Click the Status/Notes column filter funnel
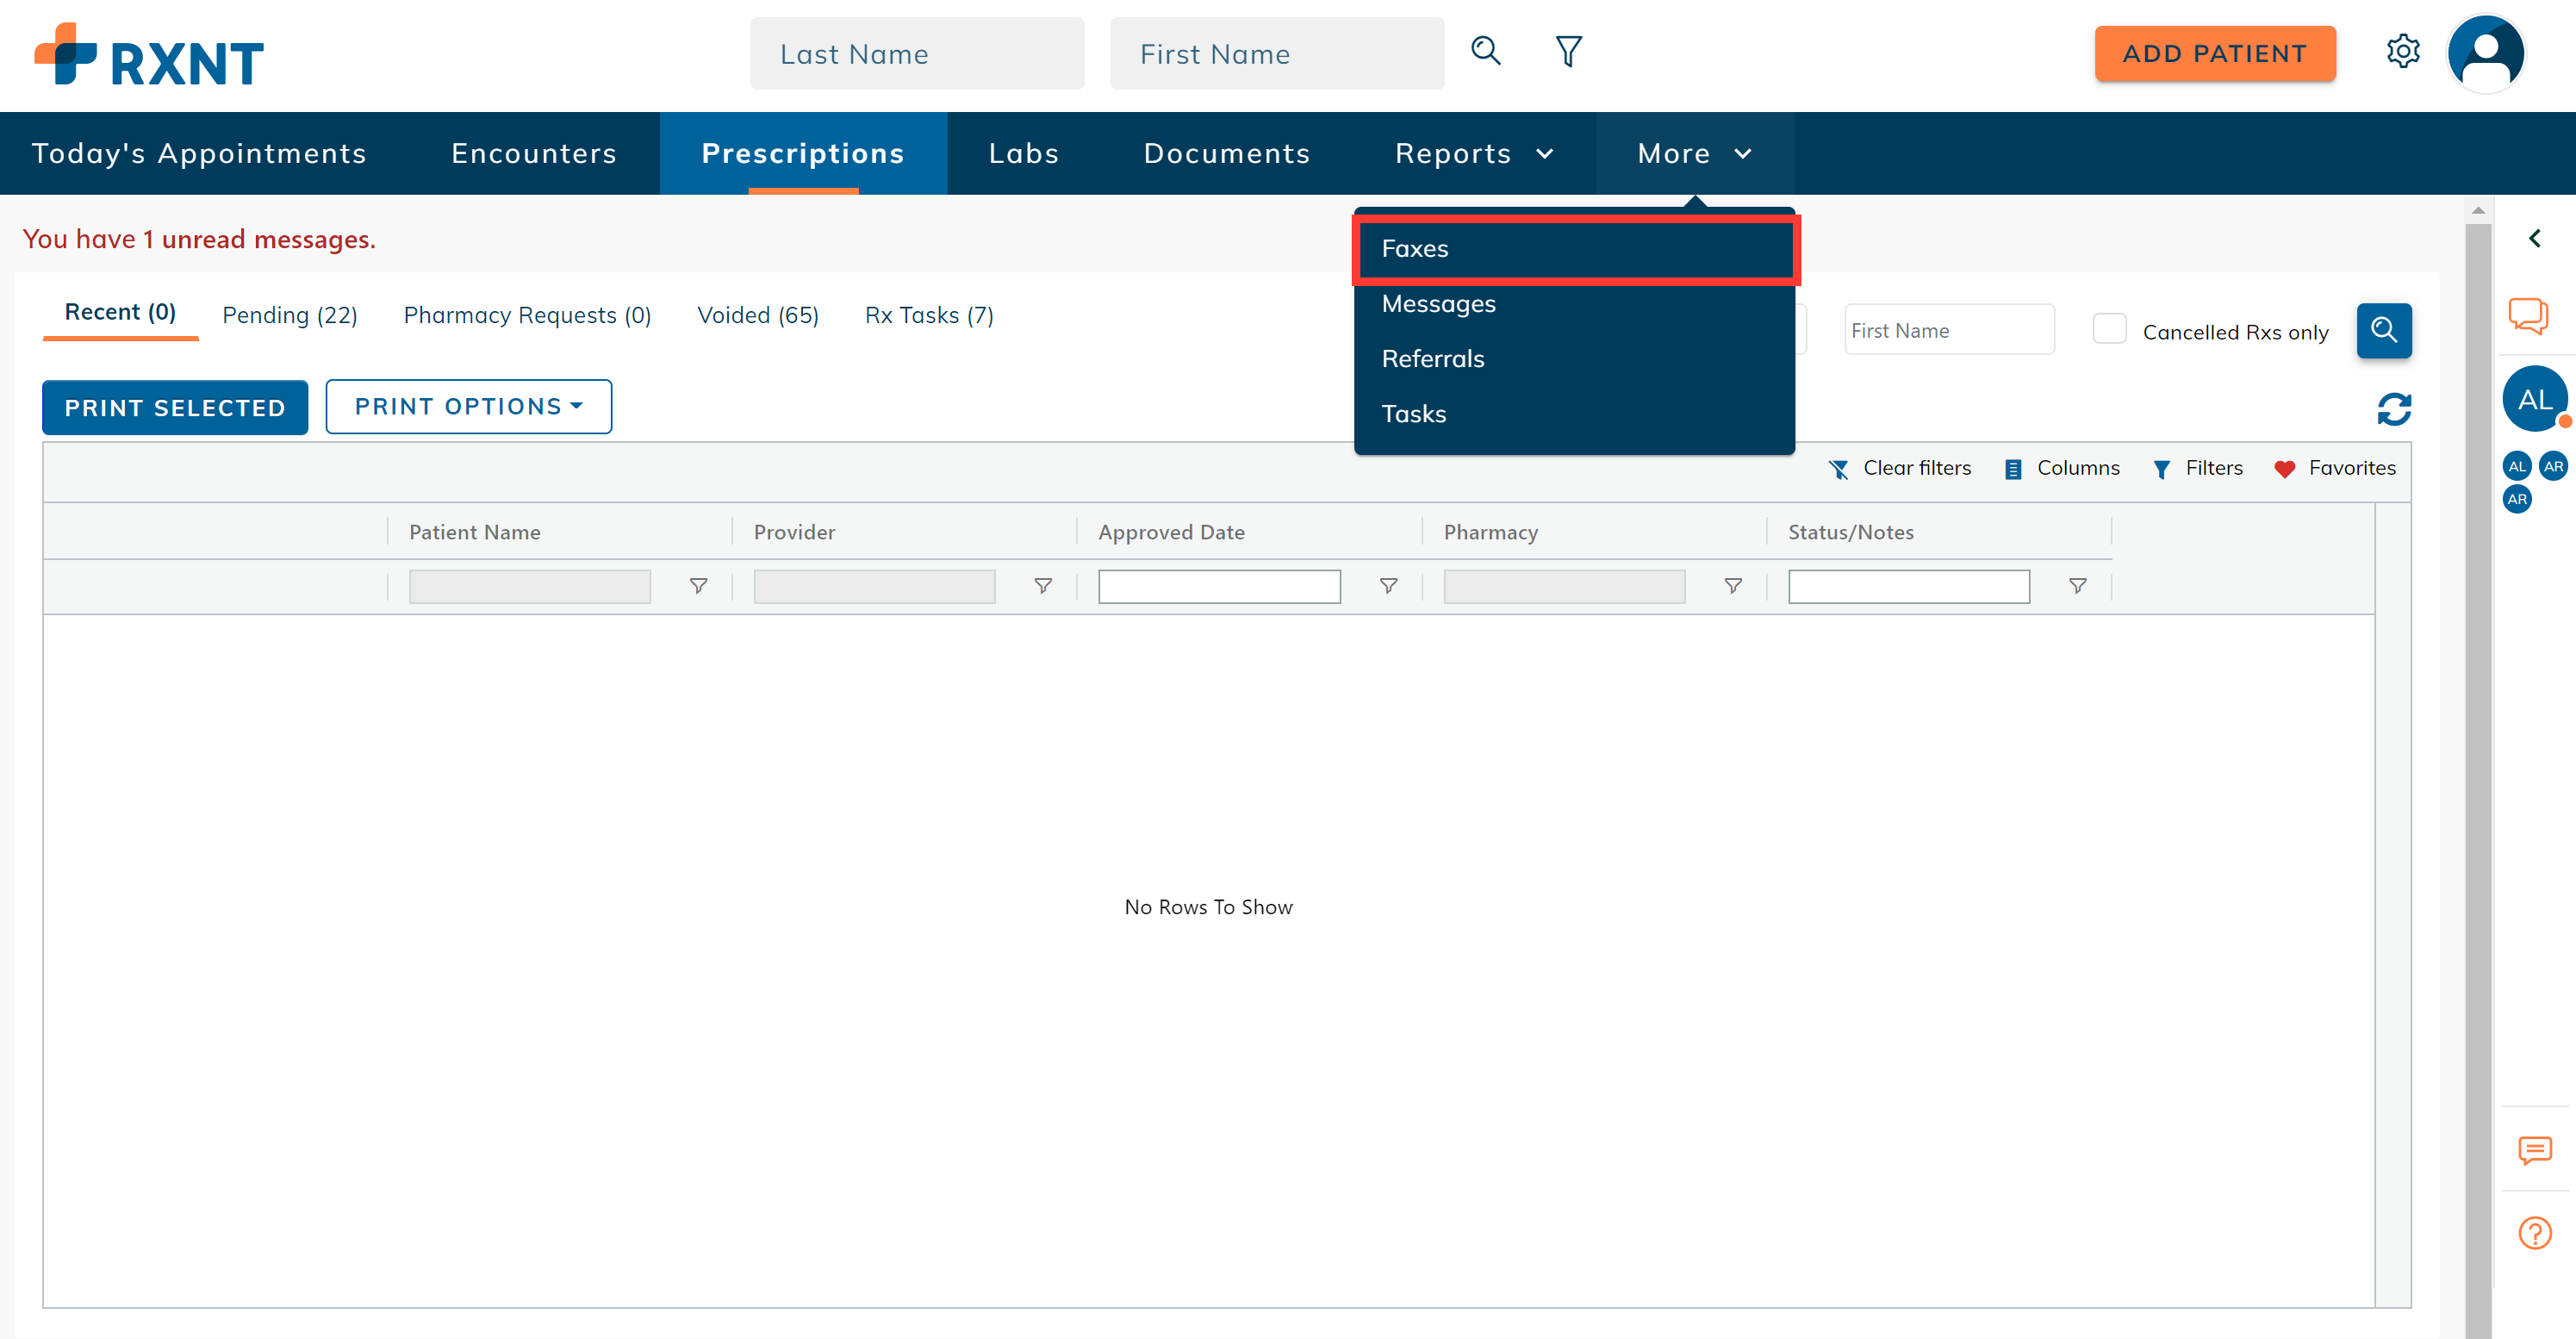2576x1339 pixels. [x=2078, y=586]
